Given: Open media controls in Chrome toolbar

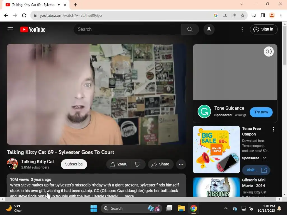Looking at the screenshot, I should click(x=254, y=15).
